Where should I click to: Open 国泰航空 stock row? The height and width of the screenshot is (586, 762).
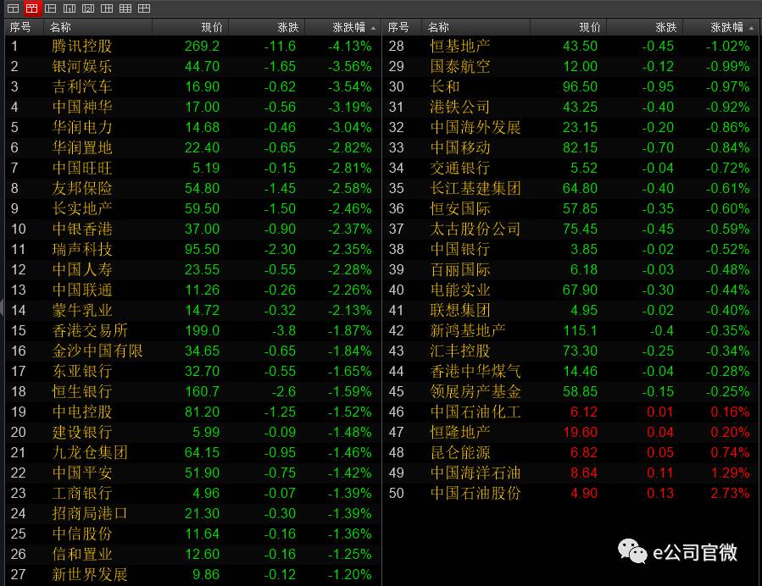[x=570, y=67]
